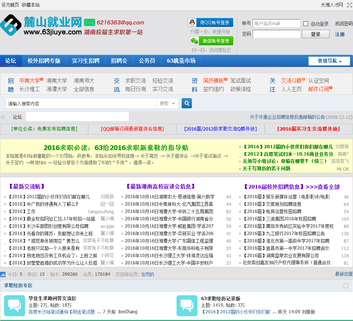The width and height of the screenshot is (353, 321).
Task: Click the 用QQ帐号登录 button
Action: [210, 22]
